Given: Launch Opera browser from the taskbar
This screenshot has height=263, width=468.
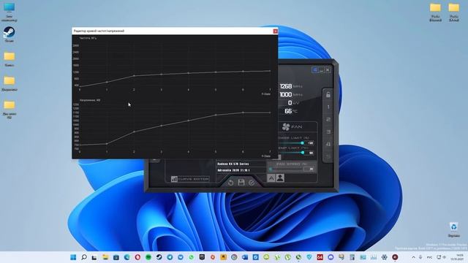Looking at the screenshot, I should click(137, 257).
